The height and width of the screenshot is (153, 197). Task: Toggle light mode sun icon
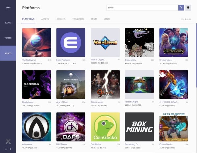coord(11,149)
